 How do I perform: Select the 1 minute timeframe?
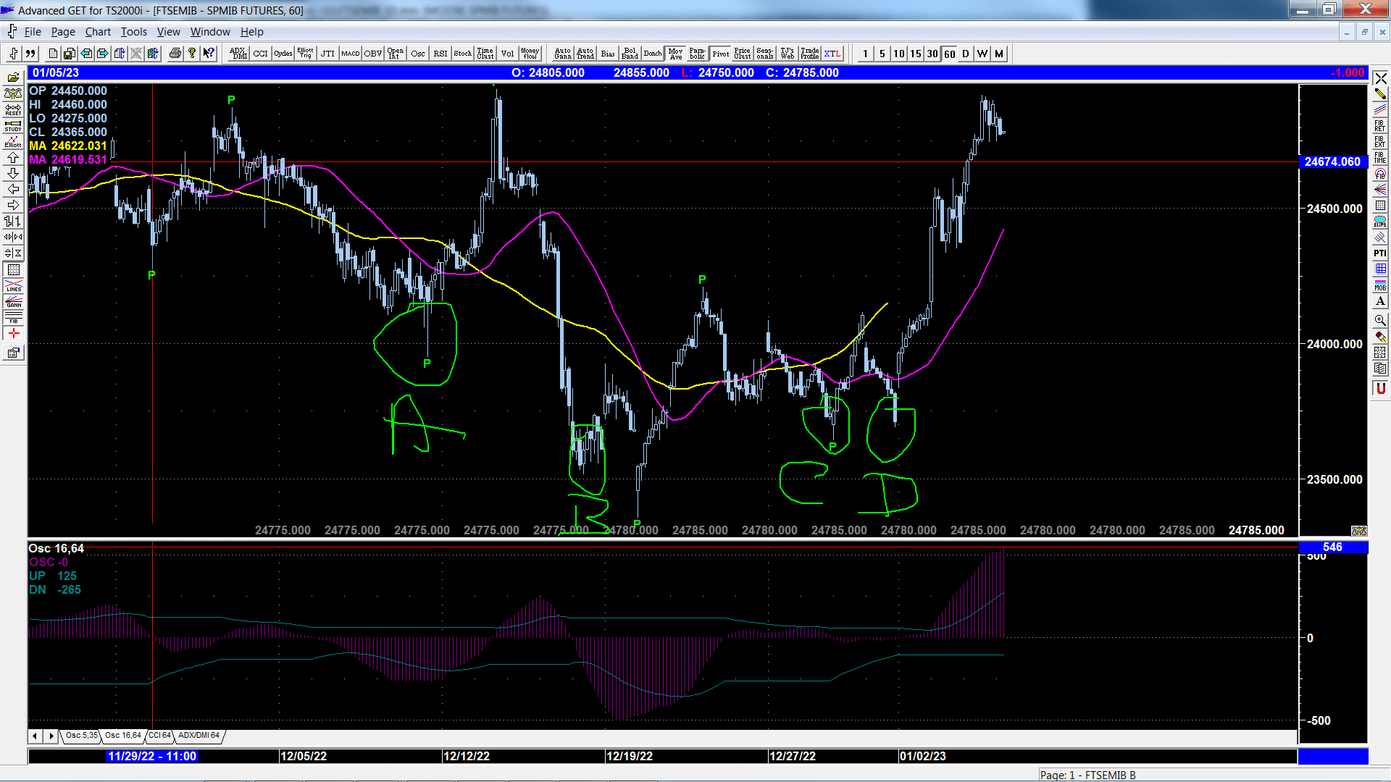(x=865, y=54)
